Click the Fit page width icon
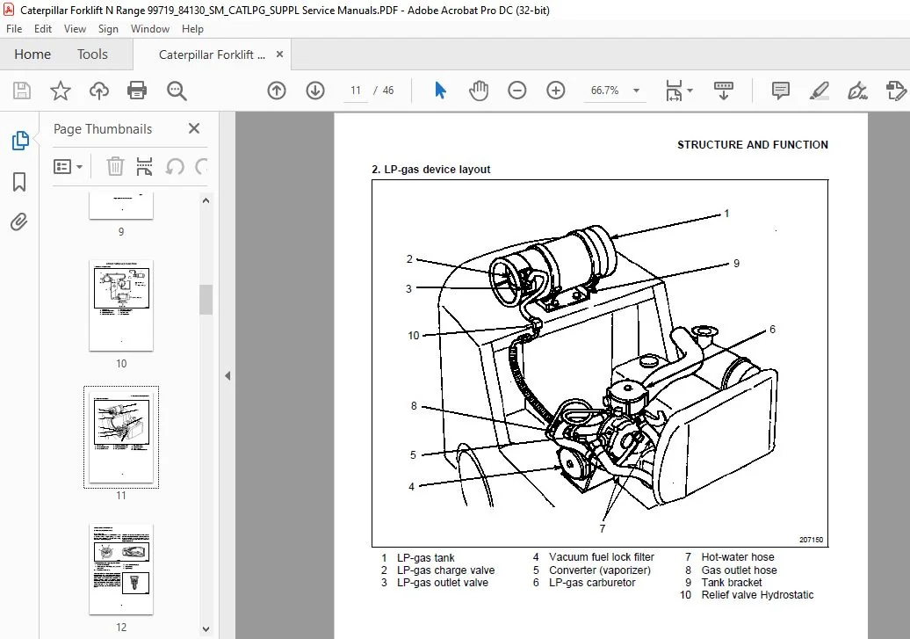The height and width of the screenshot is (639, 910). pyautogui.click(x=674, y=91)
